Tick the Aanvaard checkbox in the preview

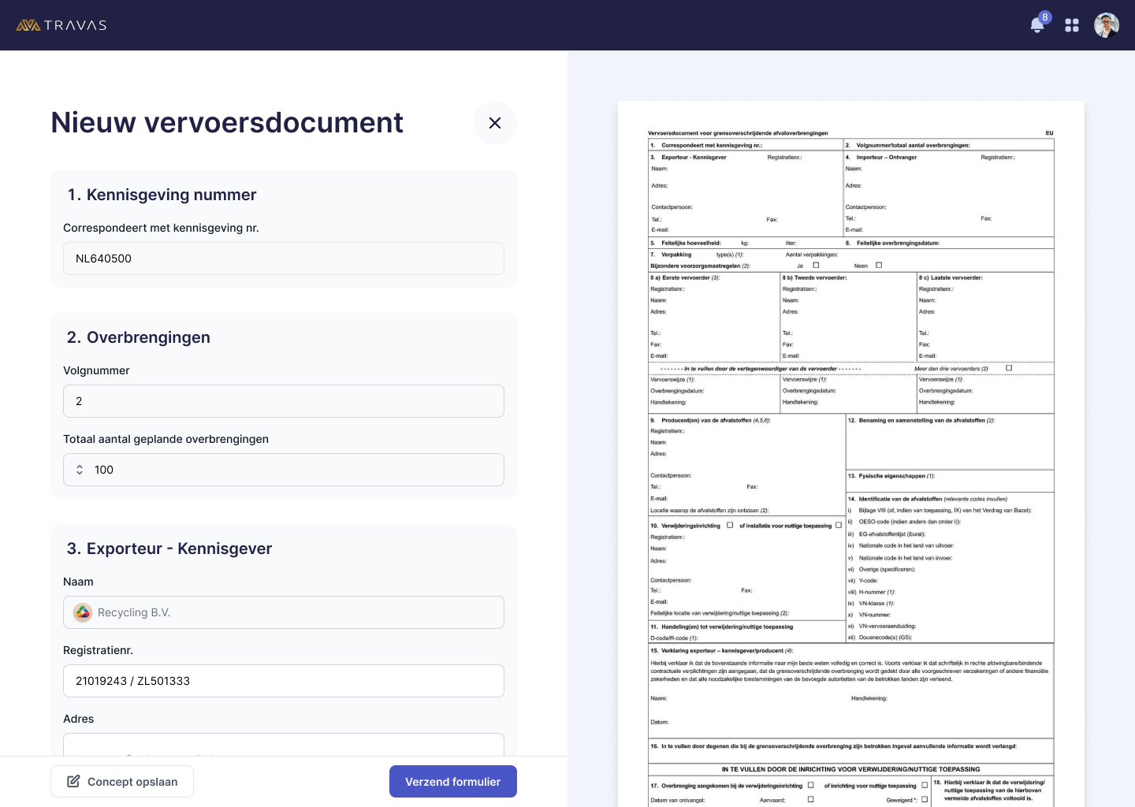(x=810, y=799)
